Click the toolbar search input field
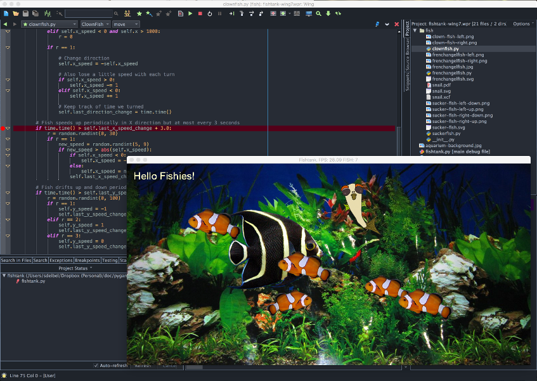Screen dimensions: 537x381 (x=89, y=14)
